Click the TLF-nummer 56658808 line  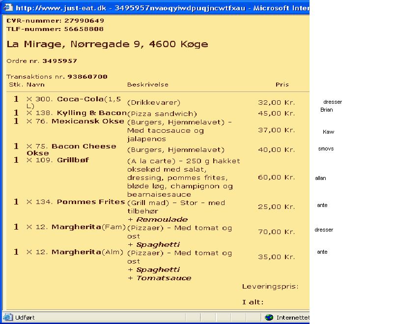click(55, 29)
